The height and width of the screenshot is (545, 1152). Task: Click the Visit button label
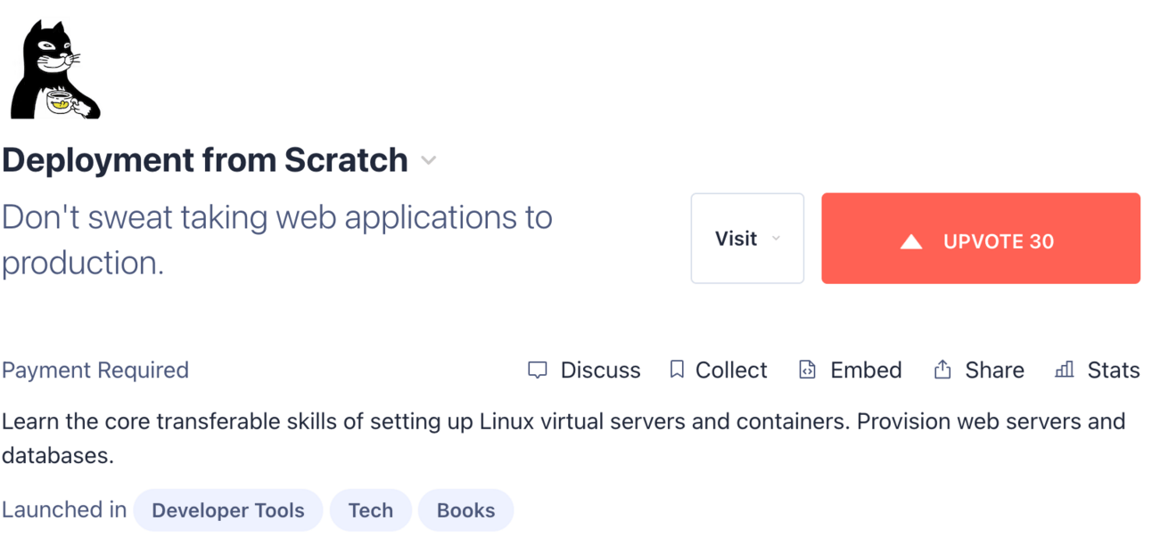(x=736, y=239)
